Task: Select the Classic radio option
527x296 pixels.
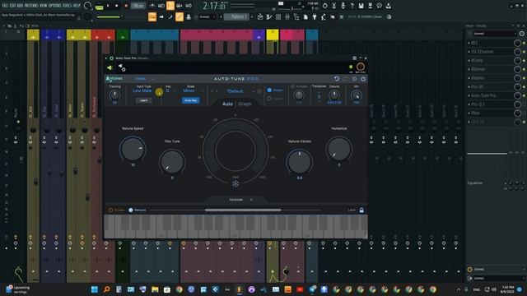Action: pyautogui.click(x=269, y=99)
